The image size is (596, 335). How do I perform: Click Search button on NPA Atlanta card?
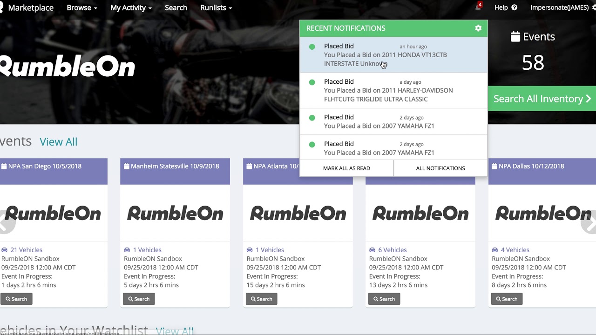pos(261,299)
